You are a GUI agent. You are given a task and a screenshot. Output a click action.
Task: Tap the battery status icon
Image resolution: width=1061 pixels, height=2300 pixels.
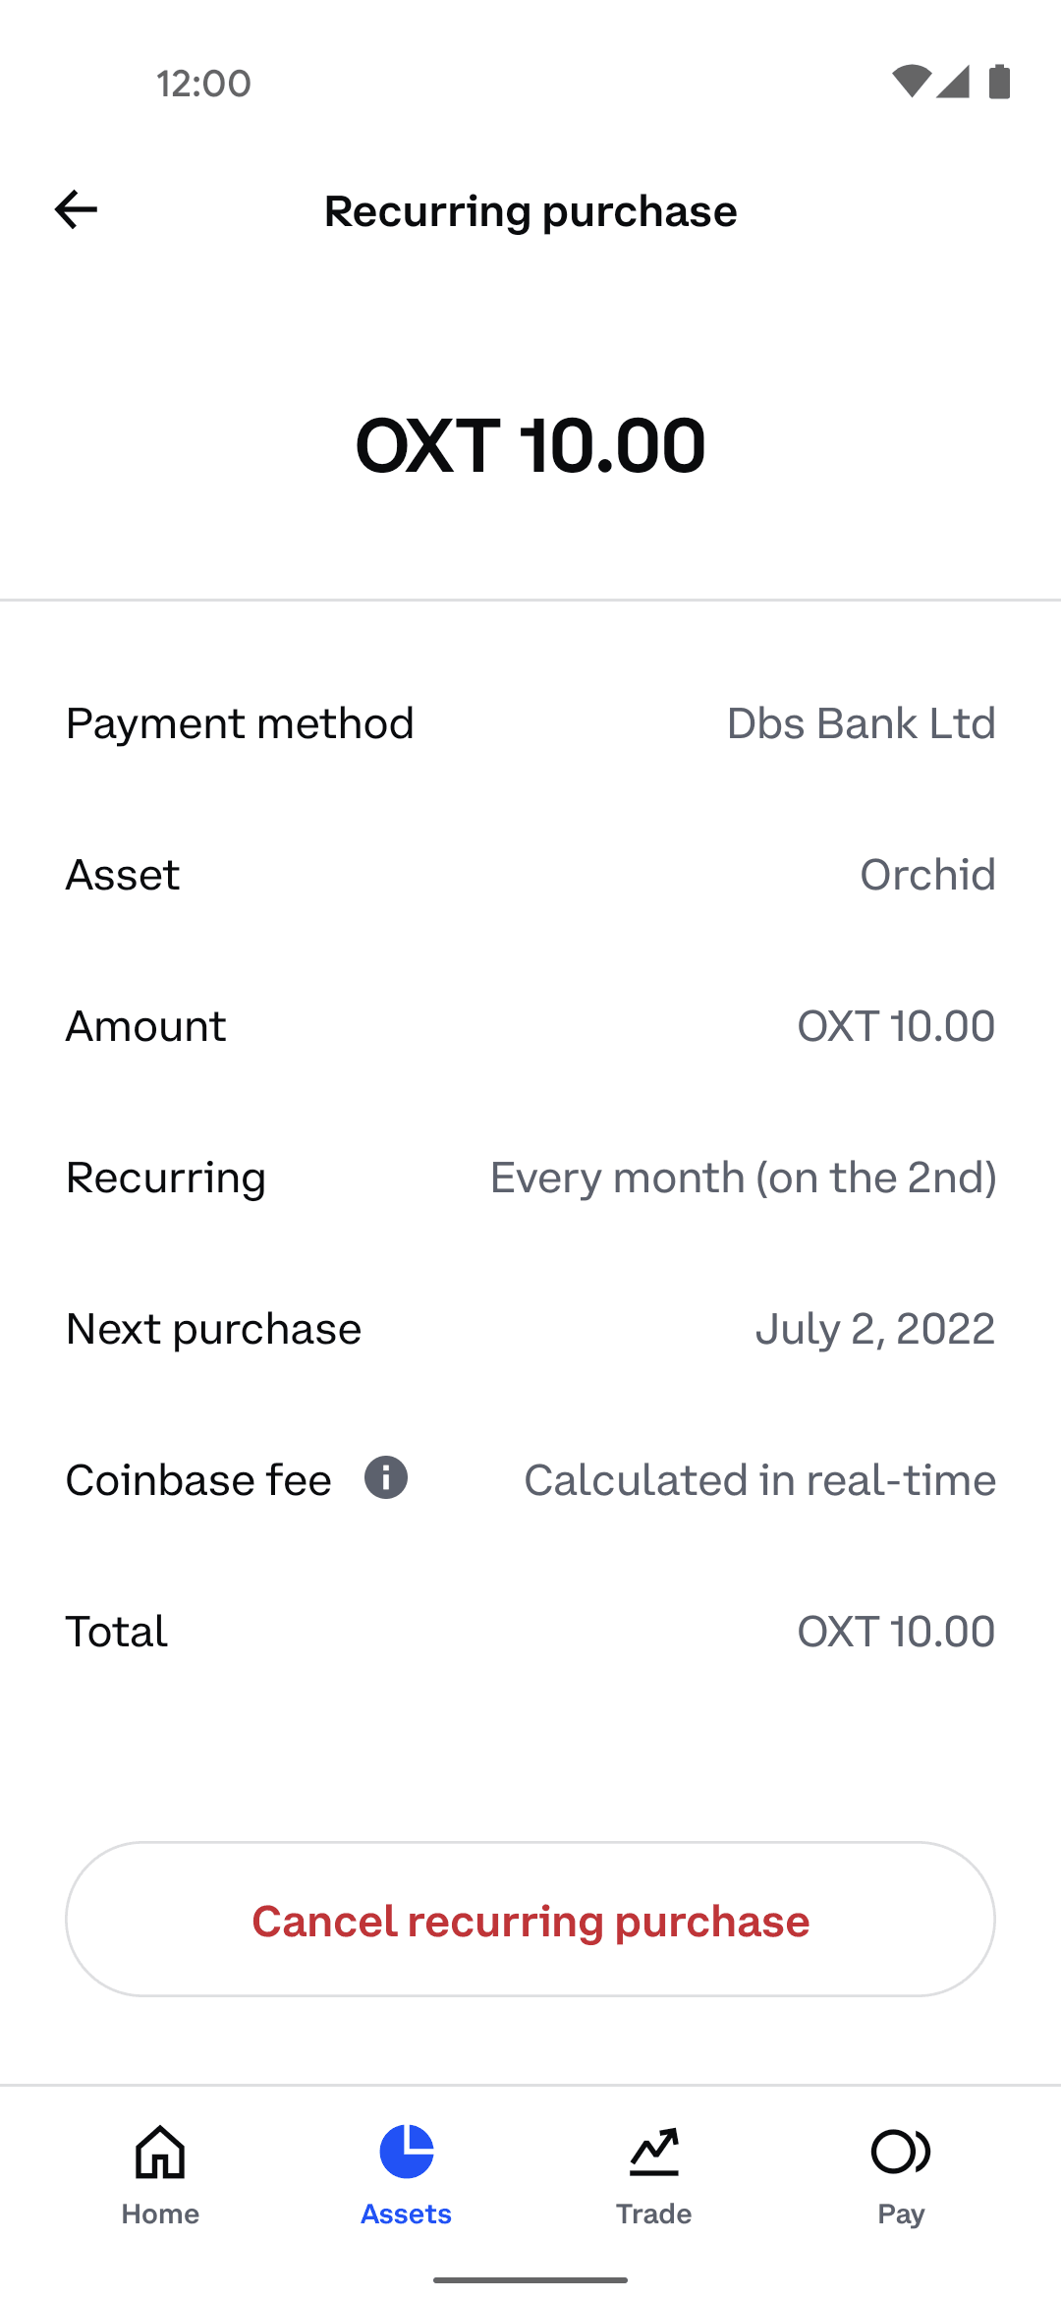point(999,82)
